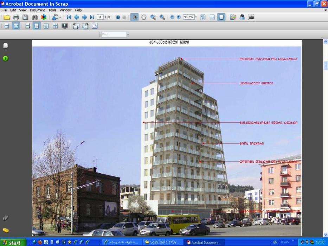Expand the Find box options arrow
Viewport: 328px width, 246px height.
[x=128, y=34]
